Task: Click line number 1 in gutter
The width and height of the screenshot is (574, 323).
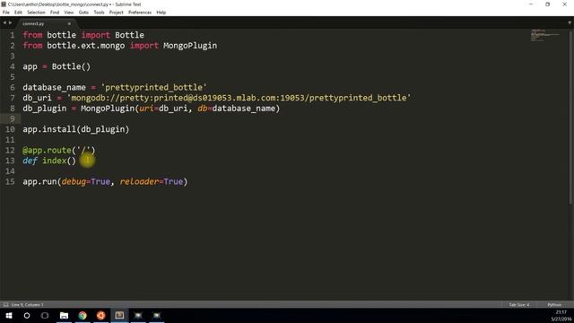Action: tap(12, 35)
